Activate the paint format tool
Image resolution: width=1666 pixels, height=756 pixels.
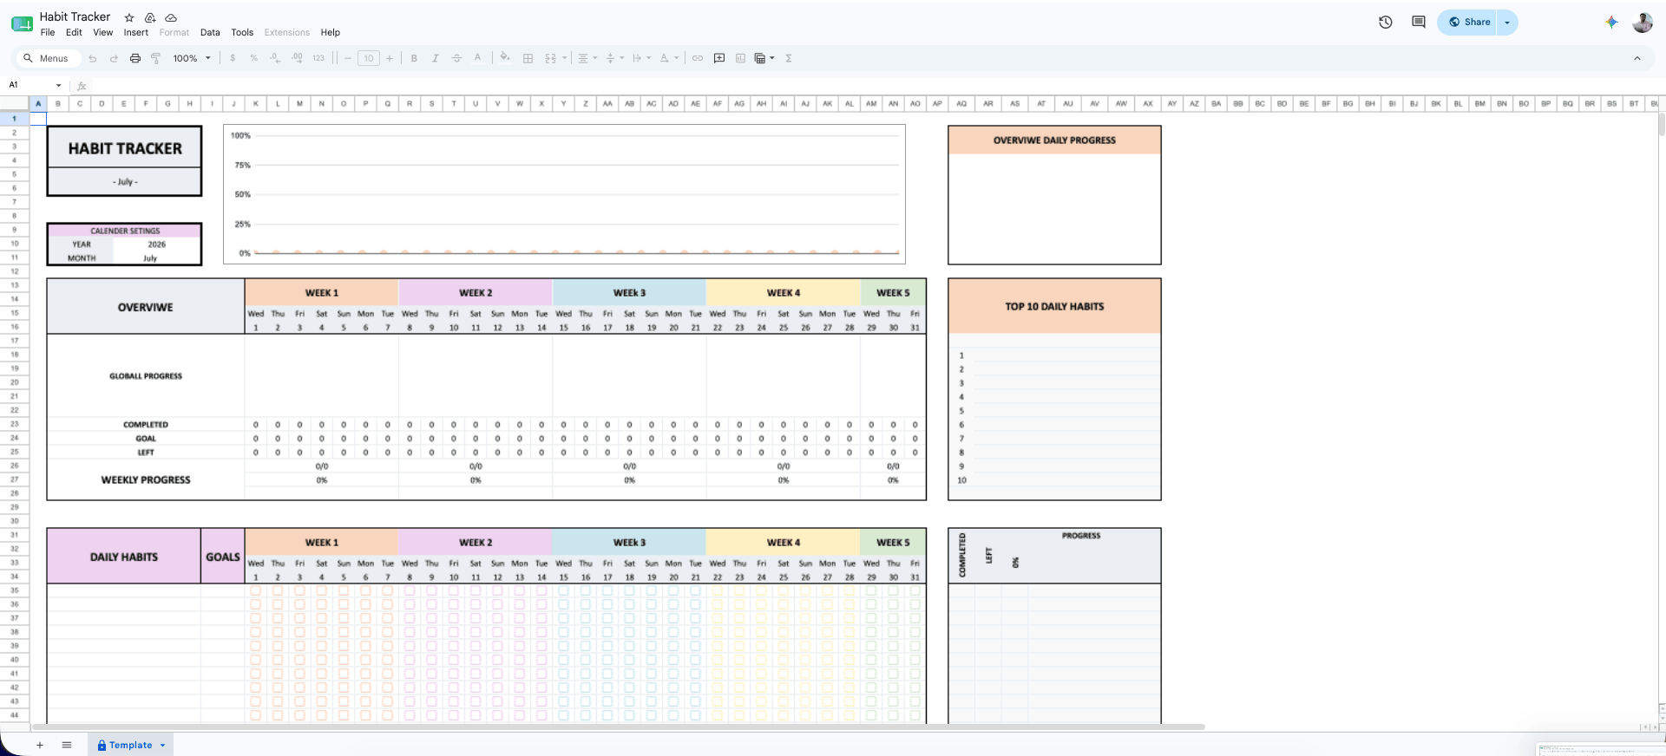pyautogui.click(x=155, y=58)
